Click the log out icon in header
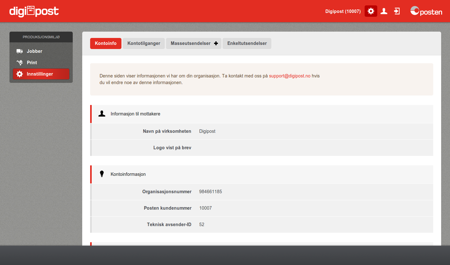Screen dimensions: 450x265 click(x=397, y=11)
